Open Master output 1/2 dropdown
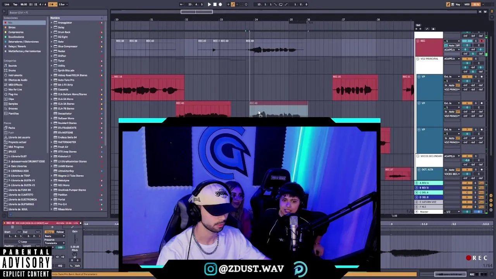Screen dimensions: 496x279 452,212
